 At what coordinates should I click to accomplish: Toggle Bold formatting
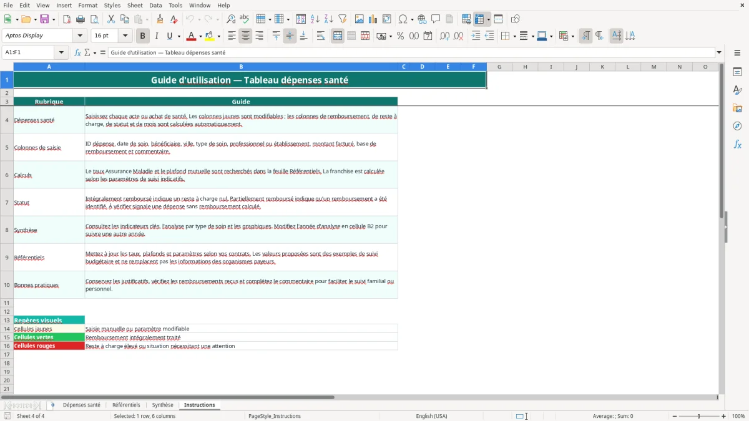click(x=142, y=36)
